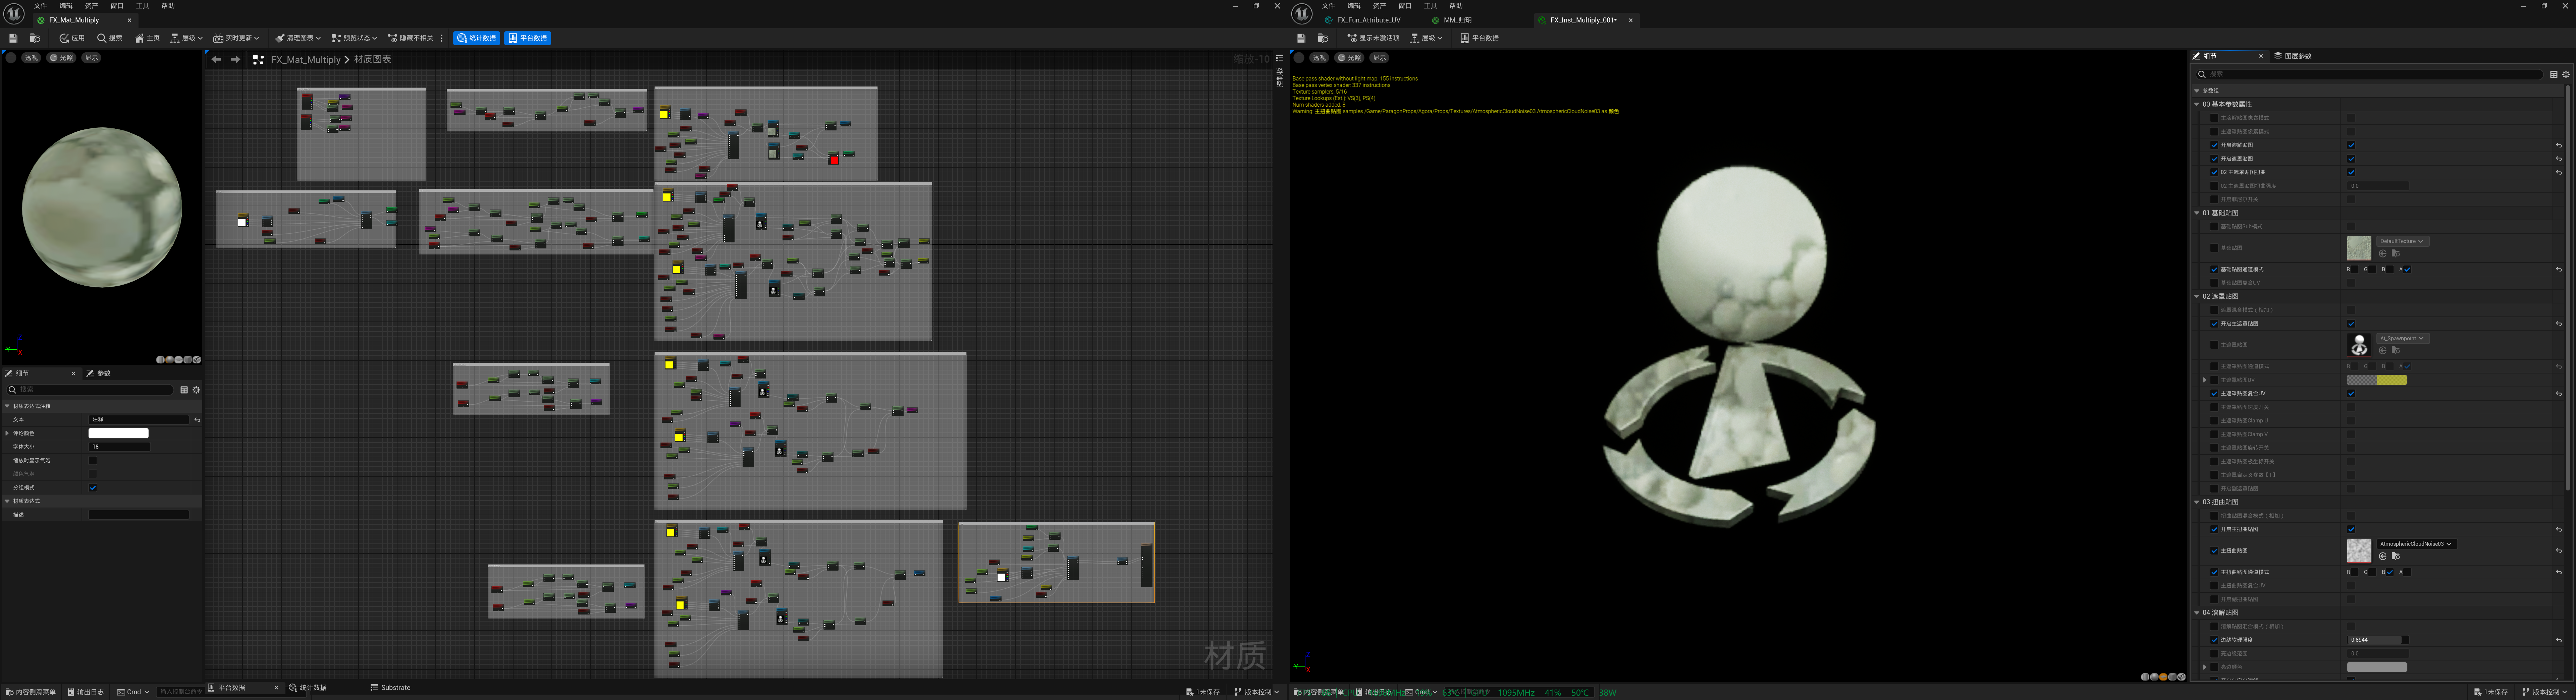Screen dimensions: 2576x700
Task: Collapse the 材质表达式注释 section
Action: click(x=7, y=406)
